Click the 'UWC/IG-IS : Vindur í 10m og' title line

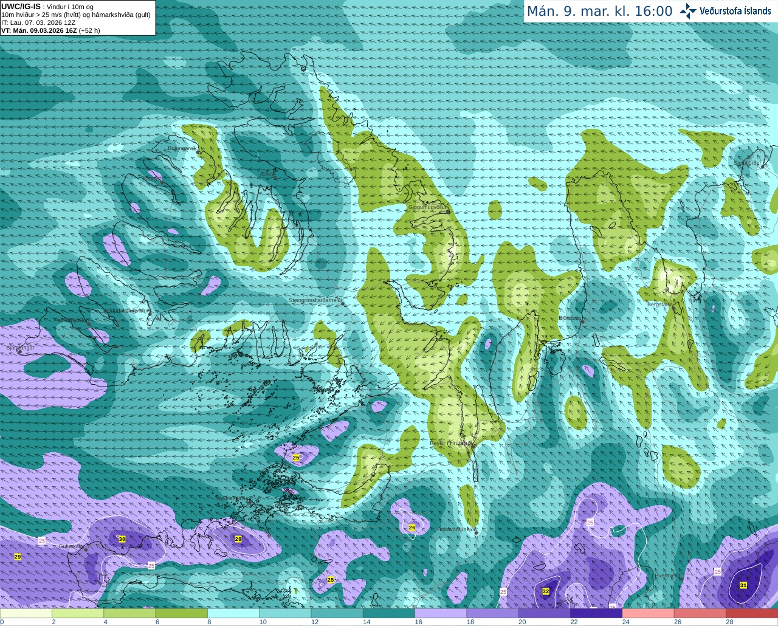(x=47, y=7)
